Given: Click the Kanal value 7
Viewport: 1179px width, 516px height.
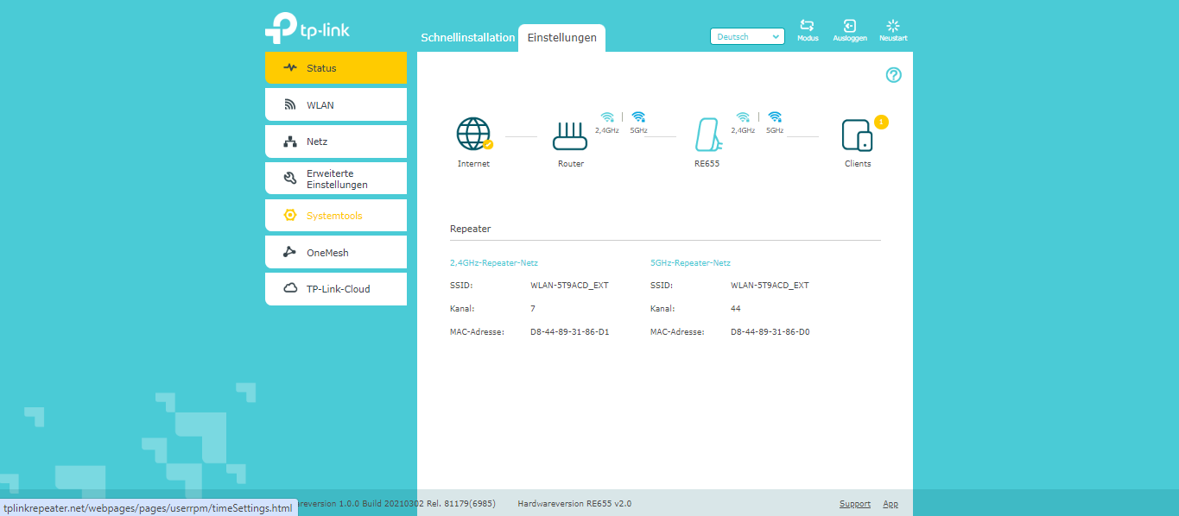Looking at the screenshot, I should (533, 308).
